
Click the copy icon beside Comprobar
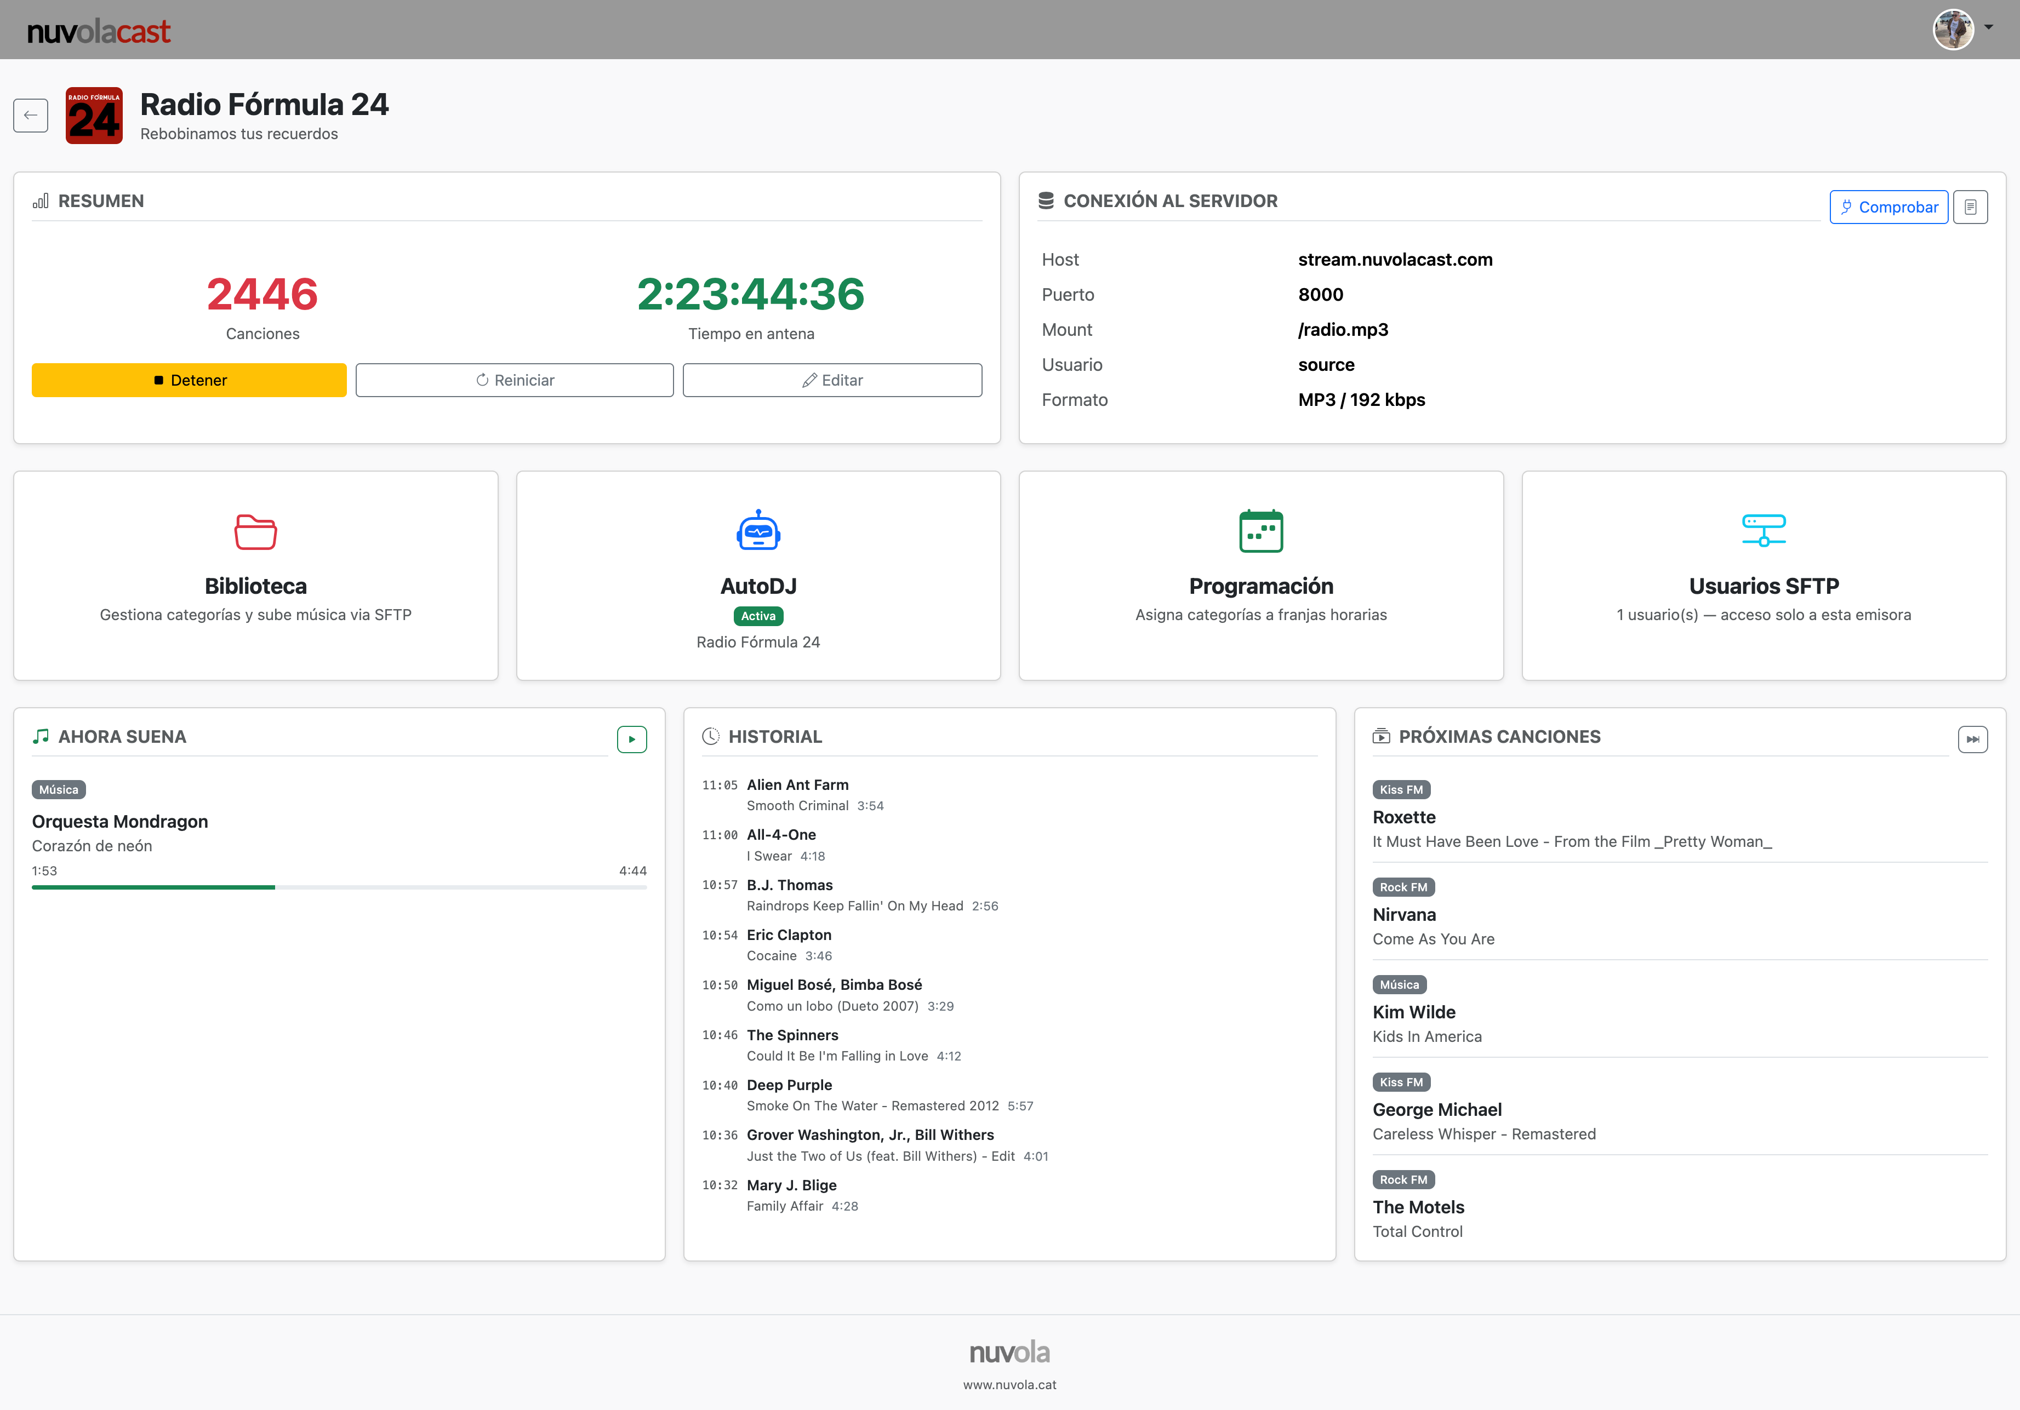(x=1971, y=207)
